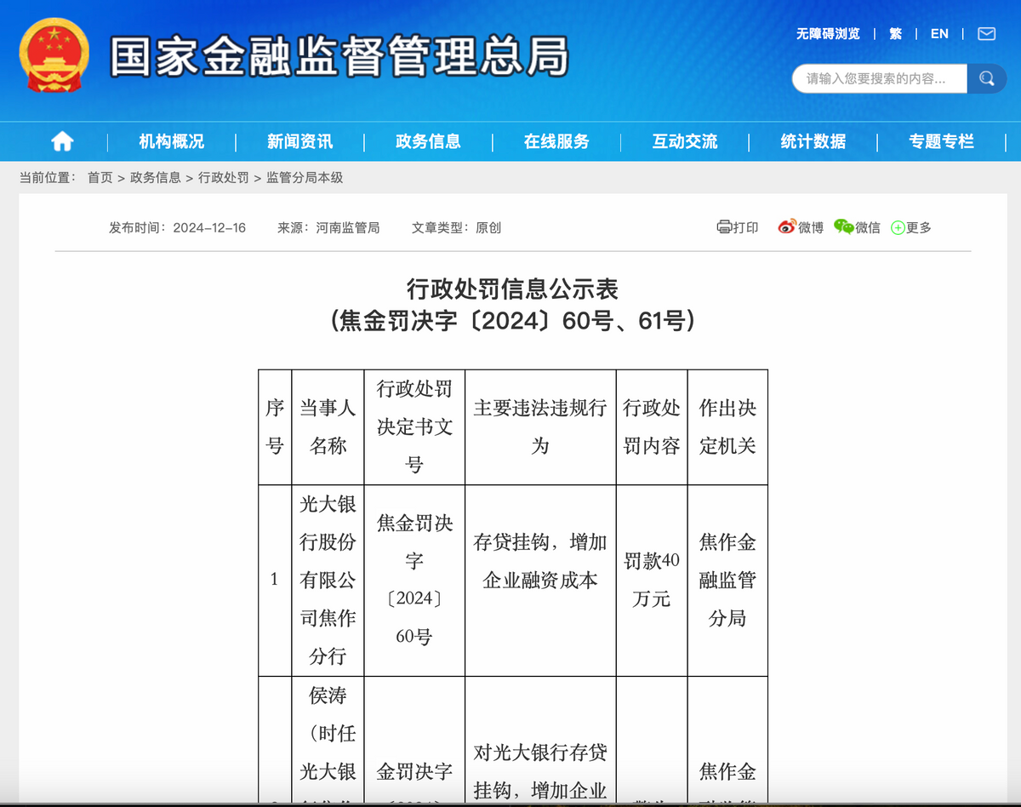Viewport: 1021px width, 807px height.
Task: Open the 专题专栏 menu
Action: tap(941, 142)
